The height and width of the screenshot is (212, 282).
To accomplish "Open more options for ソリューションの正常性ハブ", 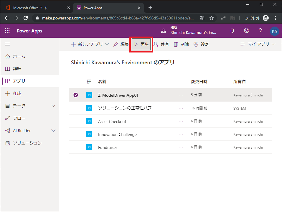I will click(x=181, y=108).
